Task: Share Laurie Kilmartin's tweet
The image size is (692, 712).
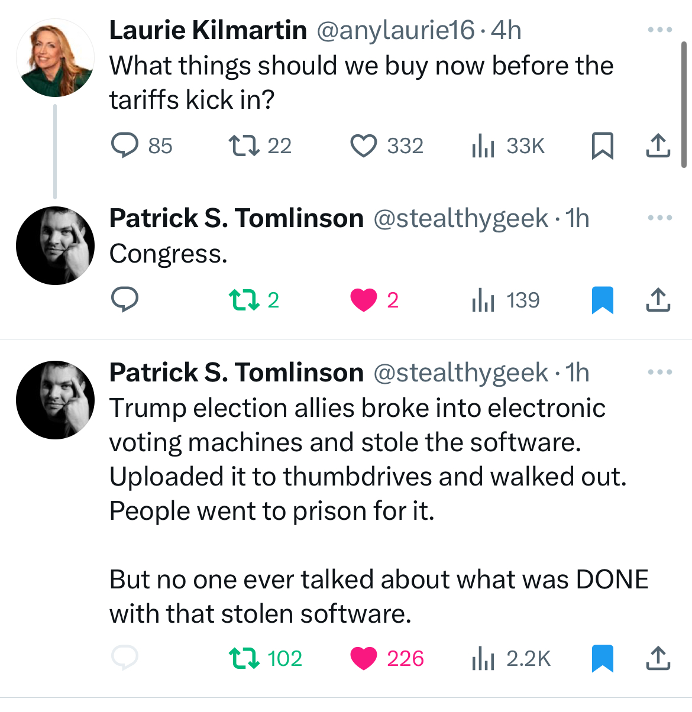Action: (658, 145)
